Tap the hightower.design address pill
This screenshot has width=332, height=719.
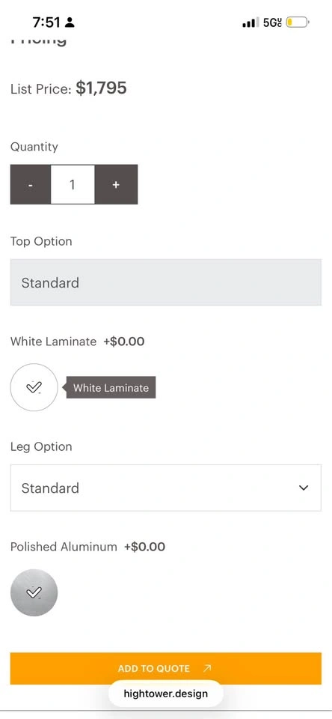[x=166, y=694]
